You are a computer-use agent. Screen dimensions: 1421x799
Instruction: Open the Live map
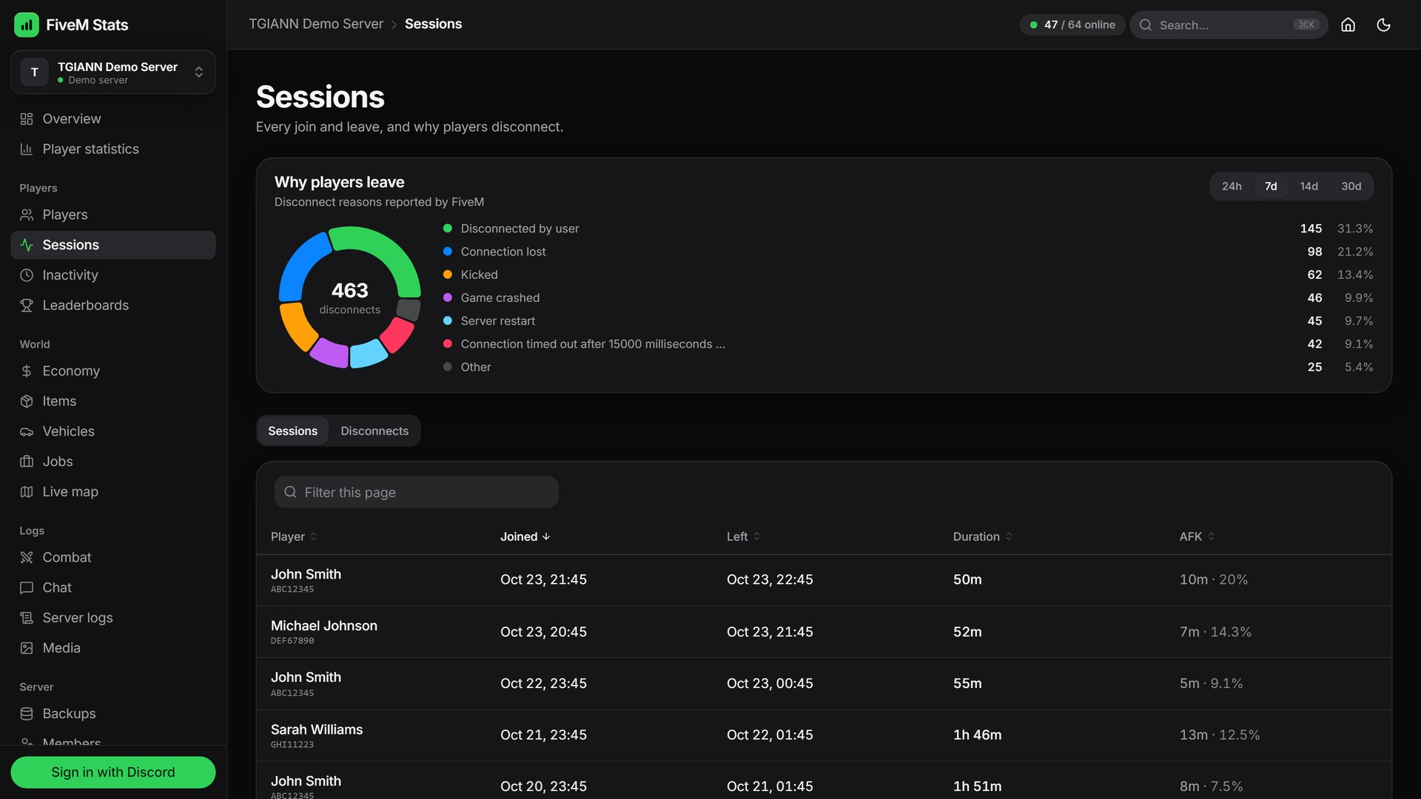113,491
